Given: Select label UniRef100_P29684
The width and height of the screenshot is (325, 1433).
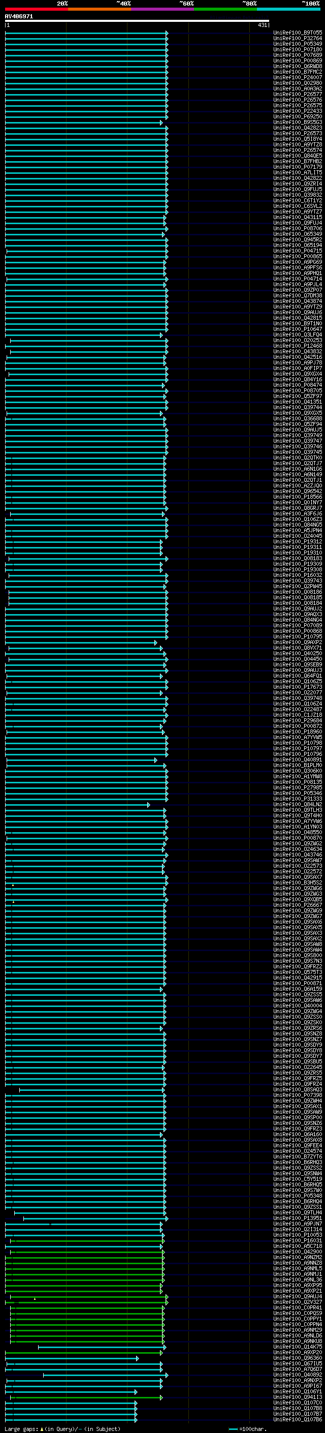Looking at the screenshot, I should tap(298, 721).
